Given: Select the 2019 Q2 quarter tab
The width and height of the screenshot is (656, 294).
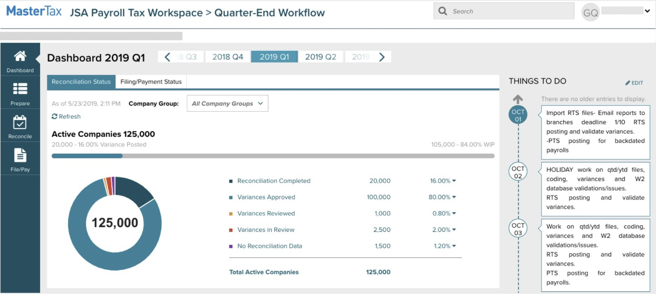Looking at the screenshot, I should [321, 57].
